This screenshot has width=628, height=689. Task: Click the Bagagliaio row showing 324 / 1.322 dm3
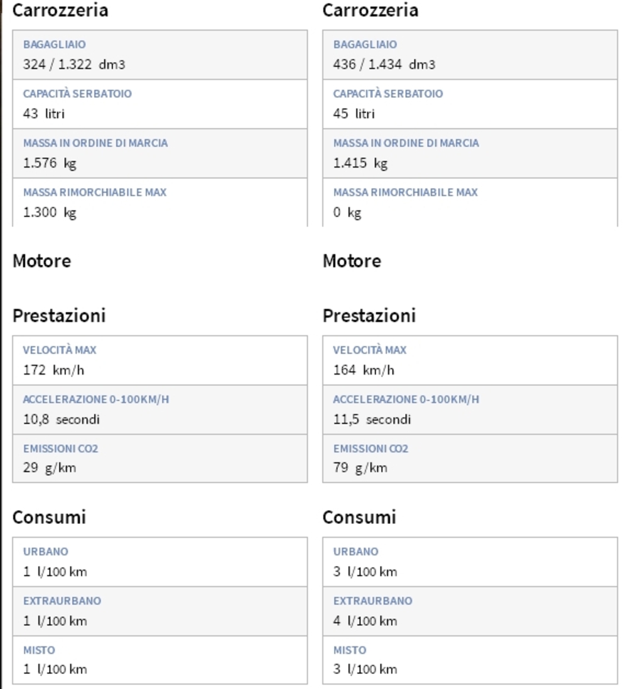(160, 55)
